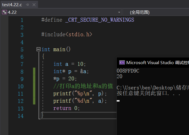Click the Chinese comment on line 10
The image size is (189, 135).
pos(83,86)
